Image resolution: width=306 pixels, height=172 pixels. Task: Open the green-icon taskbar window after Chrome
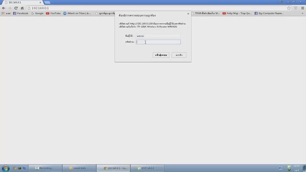pos(147,168)
